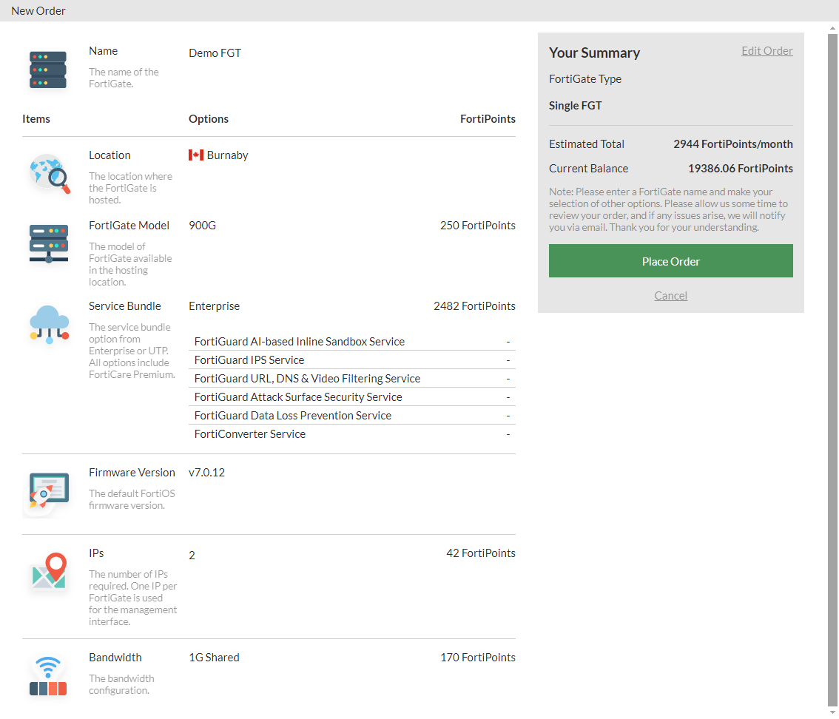Select the Enterprise service bundle

(x=214, y=306)
